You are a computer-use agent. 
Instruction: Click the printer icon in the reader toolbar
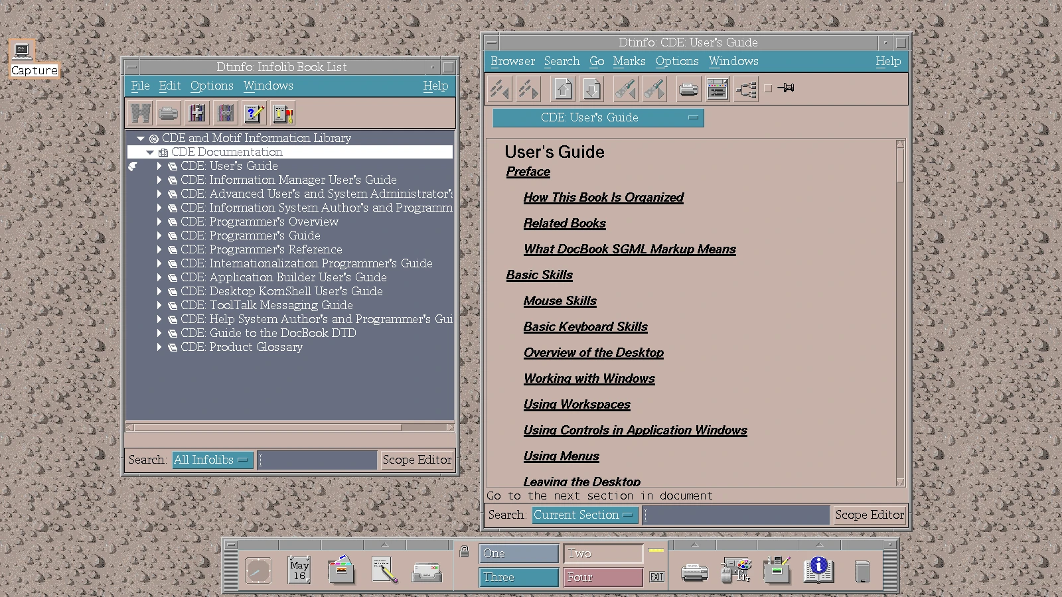[688, 88]
